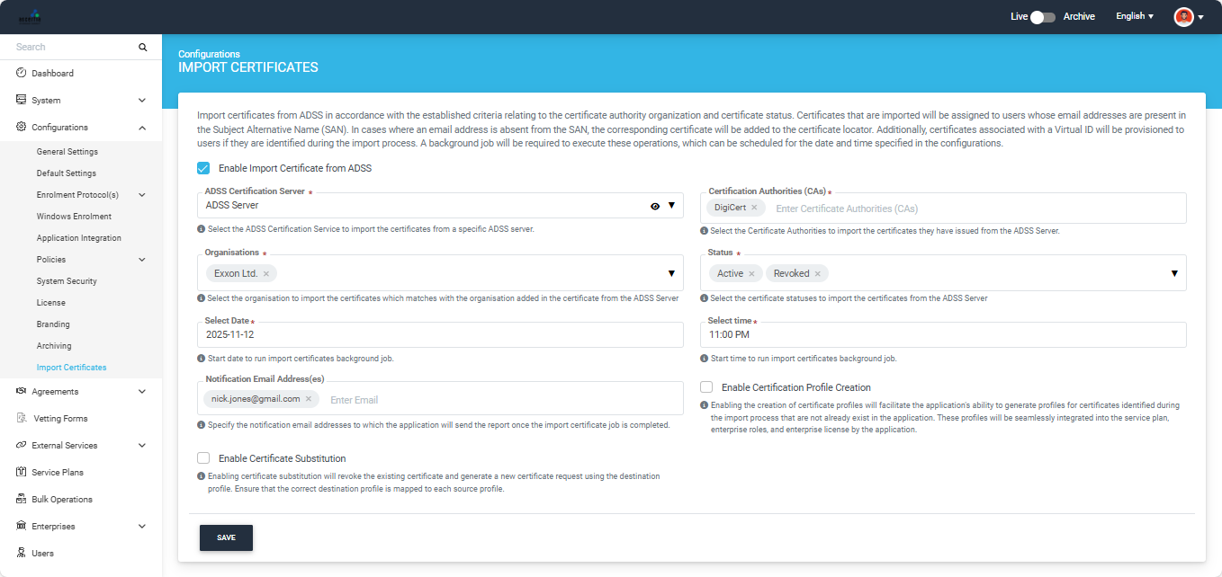
Task: Remove the Active status chip
Action: click(751, 273)
